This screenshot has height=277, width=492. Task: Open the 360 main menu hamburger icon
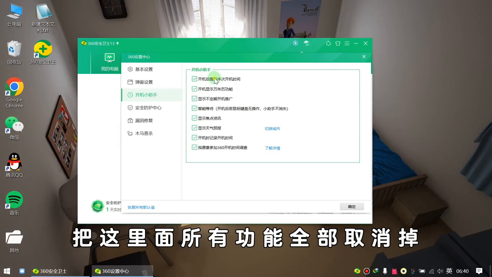(347, 43)
